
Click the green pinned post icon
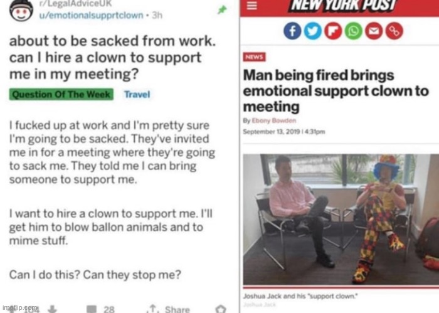[x=222, y=10]
